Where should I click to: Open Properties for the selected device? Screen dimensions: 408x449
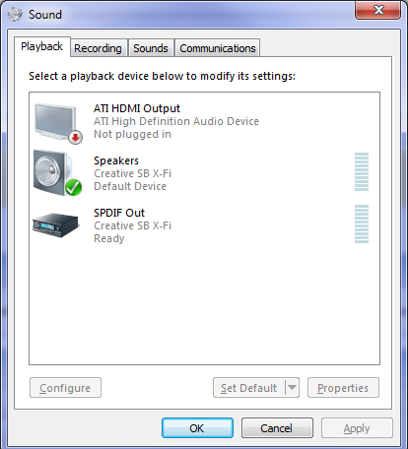click(x=343, y=388)
